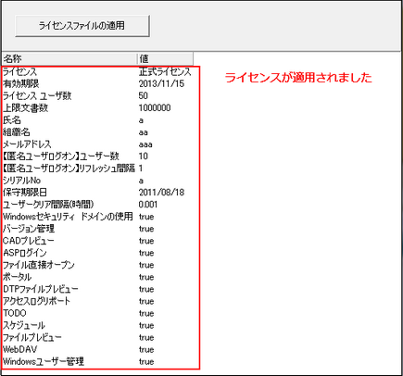Select the 'バージョン管理' row name
The width and height of the screenshot is (403, 376).
click(x=29, y=229)
